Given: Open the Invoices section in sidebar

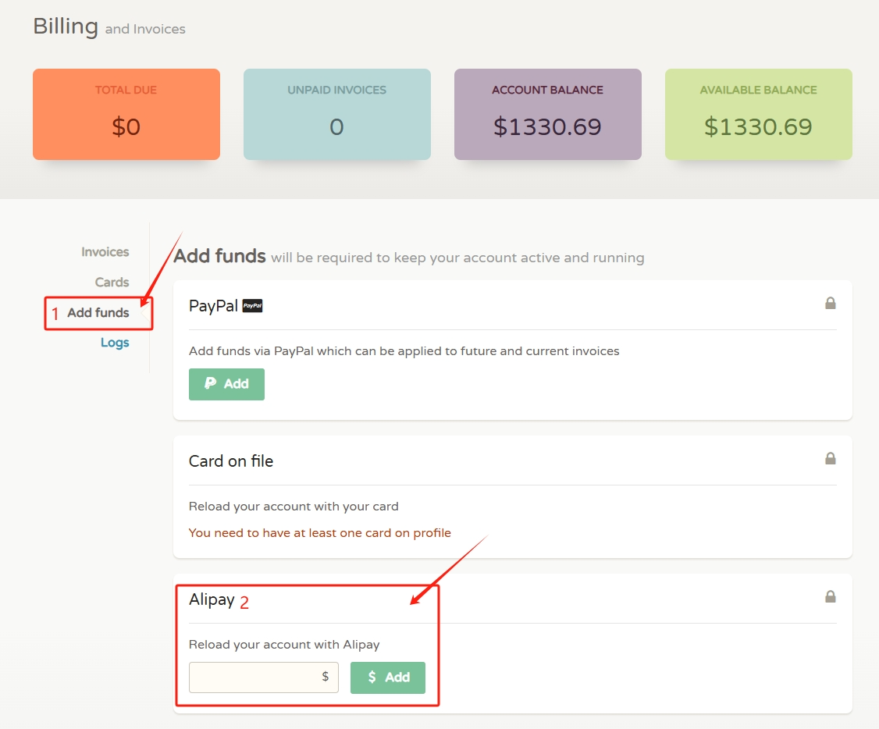Looking at the screenshot, I should [105, 252].
